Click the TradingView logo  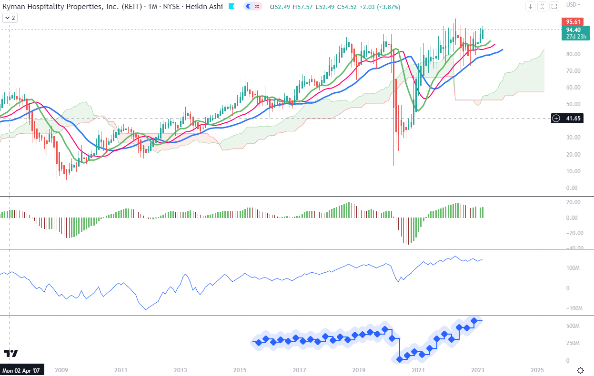click(10, 353)
